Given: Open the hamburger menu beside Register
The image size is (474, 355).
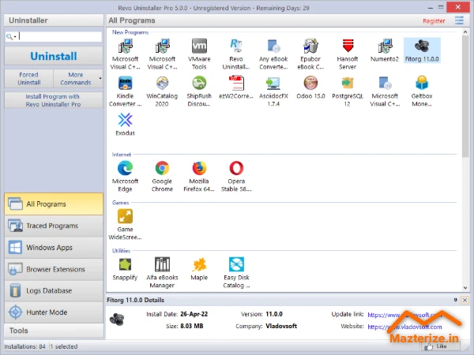Looking at the screenshot, I should 459,21.
